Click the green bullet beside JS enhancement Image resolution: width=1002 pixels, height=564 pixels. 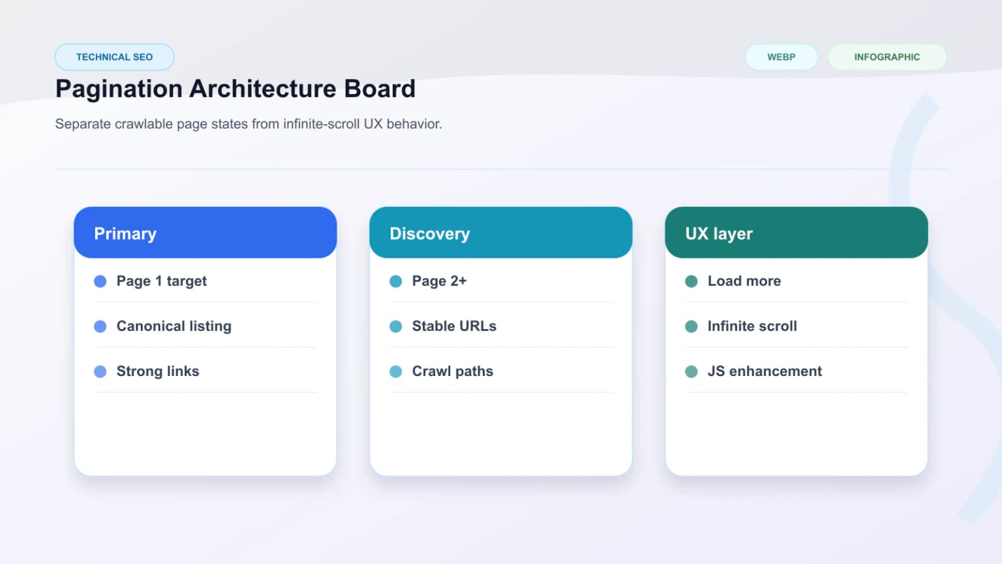click(691, 371)
